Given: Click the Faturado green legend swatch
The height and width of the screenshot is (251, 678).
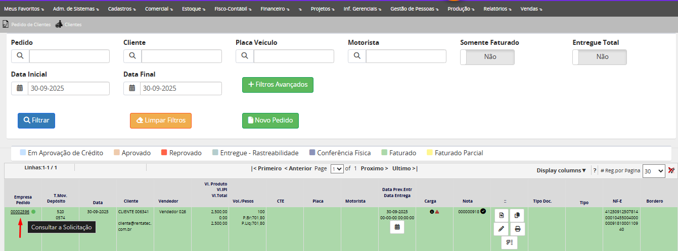Looking at the screenshot, I should pos(384,153).
